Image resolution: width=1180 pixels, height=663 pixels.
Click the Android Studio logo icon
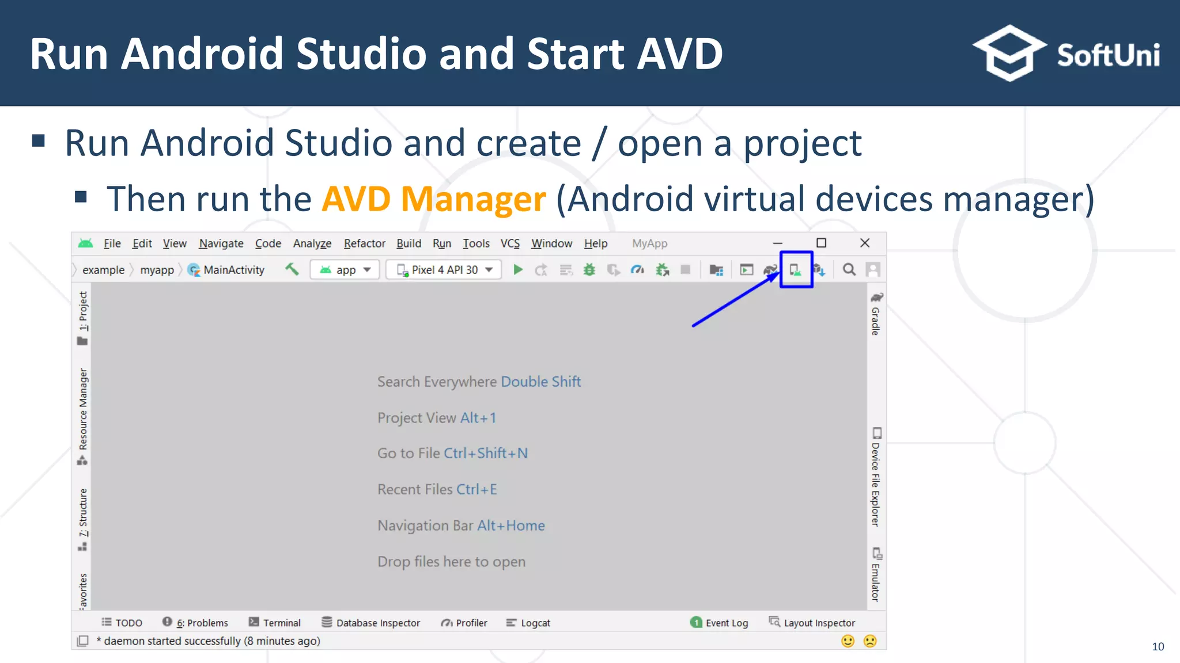tap(86, 243)
